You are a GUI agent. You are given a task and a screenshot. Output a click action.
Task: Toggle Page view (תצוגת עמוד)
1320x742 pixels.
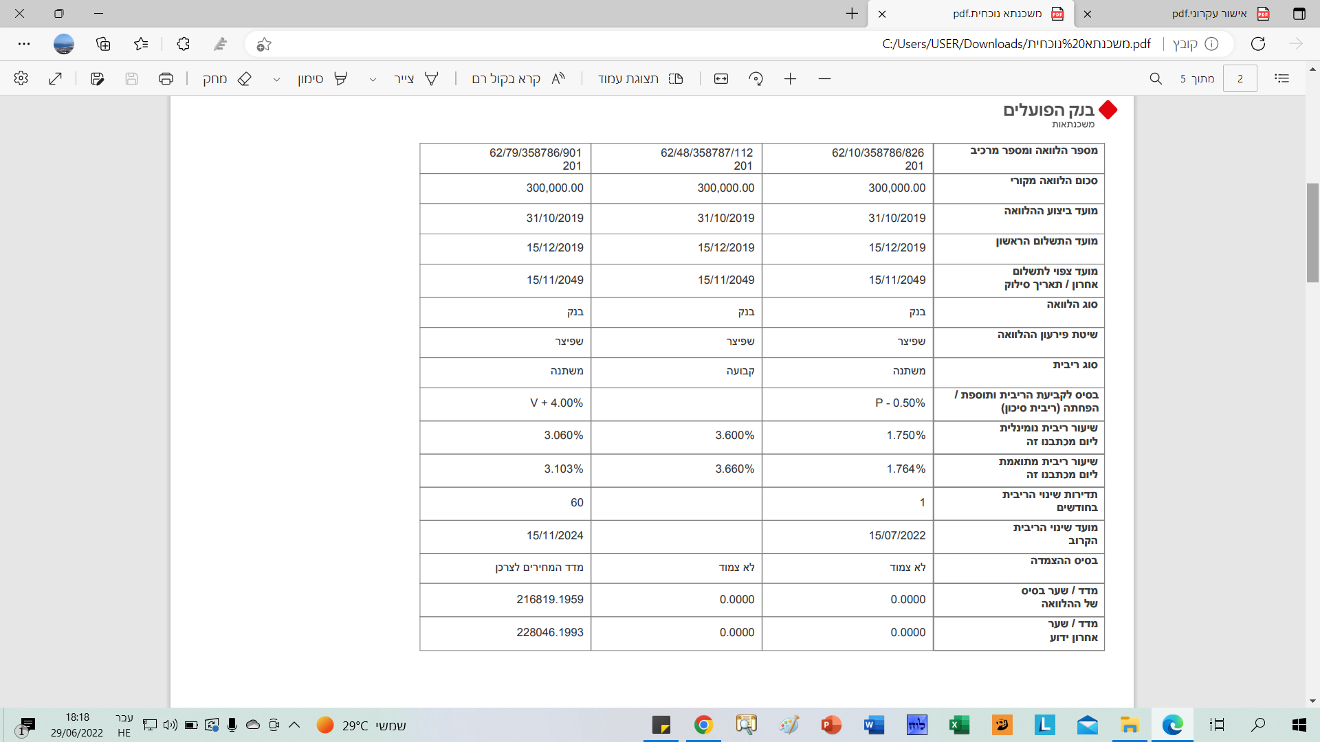pyautogui.click(x=639, y=79)
